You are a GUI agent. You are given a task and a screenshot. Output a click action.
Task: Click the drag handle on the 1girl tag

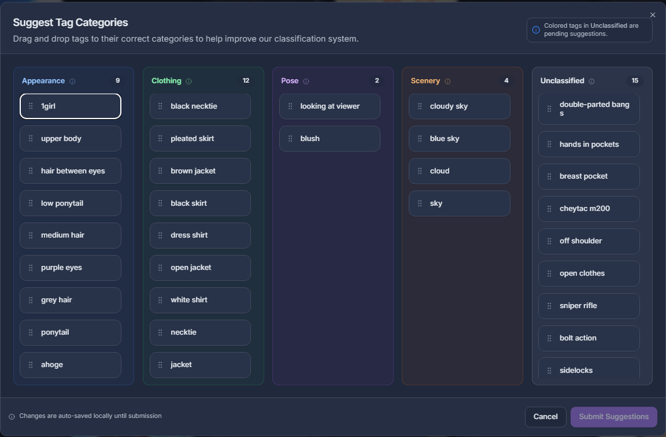coord(31,106)
